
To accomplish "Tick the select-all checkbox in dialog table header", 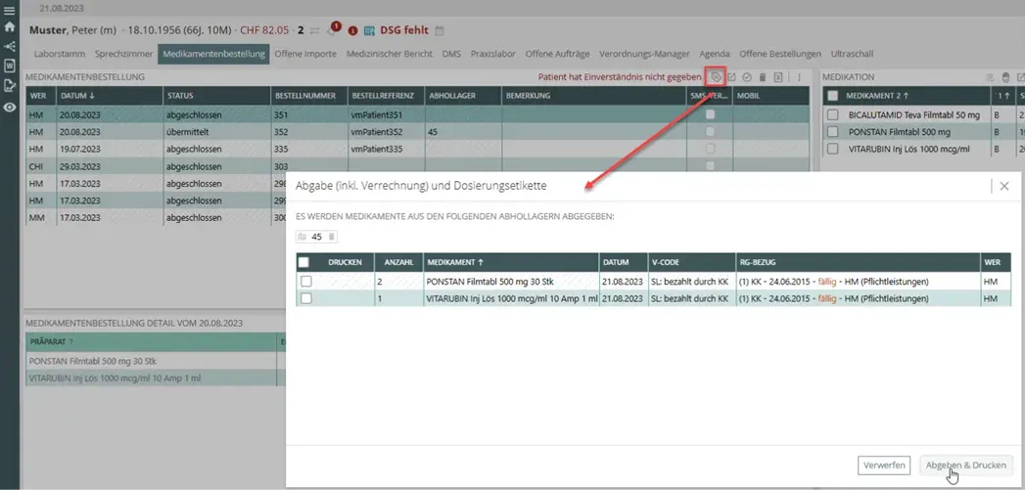I will [303, 262].
